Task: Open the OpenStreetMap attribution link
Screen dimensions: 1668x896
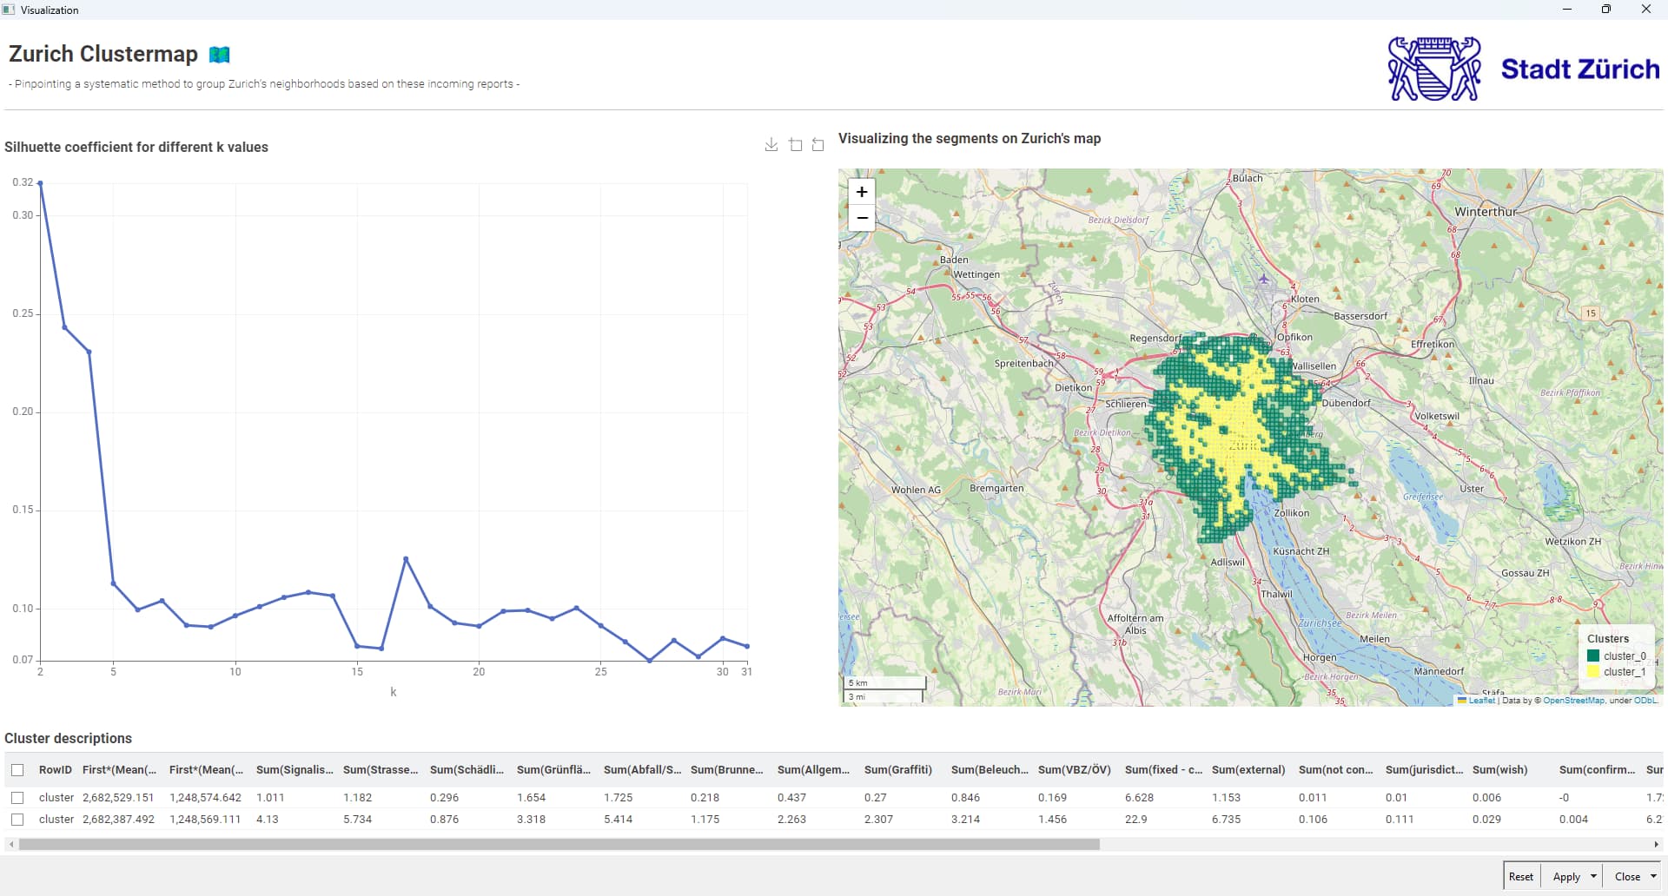Action: pyautogui.click(x=1573, y=701)
